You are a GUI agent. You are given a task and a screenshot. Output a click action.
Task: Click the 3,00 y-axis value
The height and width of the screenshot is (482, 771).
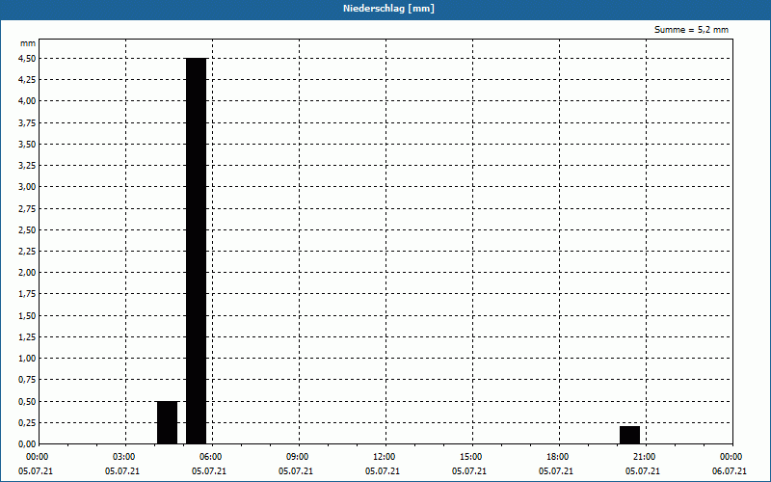[x=27, y=186]
